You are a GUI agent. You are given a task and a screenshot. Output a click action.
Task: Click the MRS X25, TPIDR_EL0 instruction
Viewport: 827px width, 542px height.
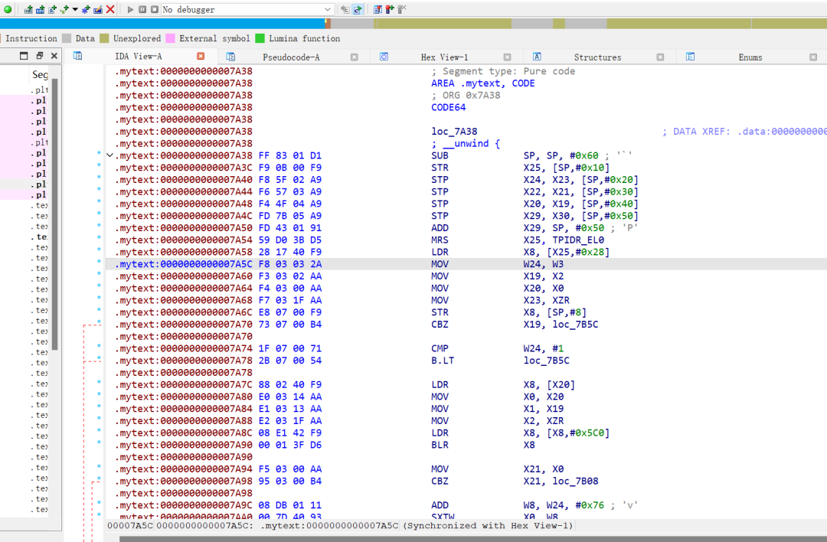pos(518,240)
